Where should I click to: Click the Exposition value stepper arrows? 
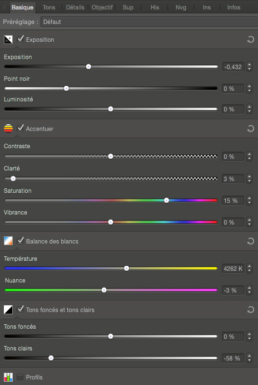250,66
